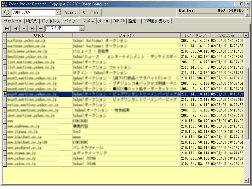The height and width of the screenshot is (189, 252).
Task: Select row with LastTime 02/05/10 15:28:05
Action: pyautogui.click(x=125, y=46)
